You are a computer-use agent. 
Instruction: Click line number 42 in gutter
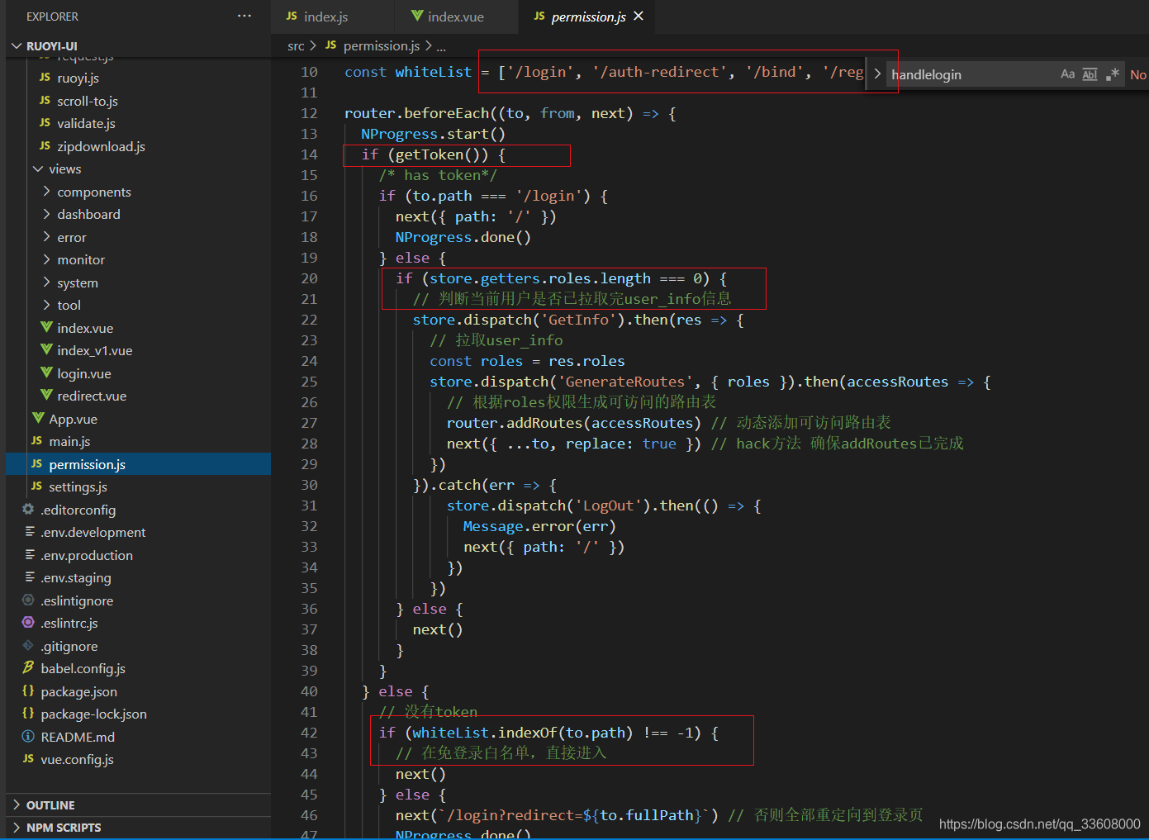click(309, 733)
